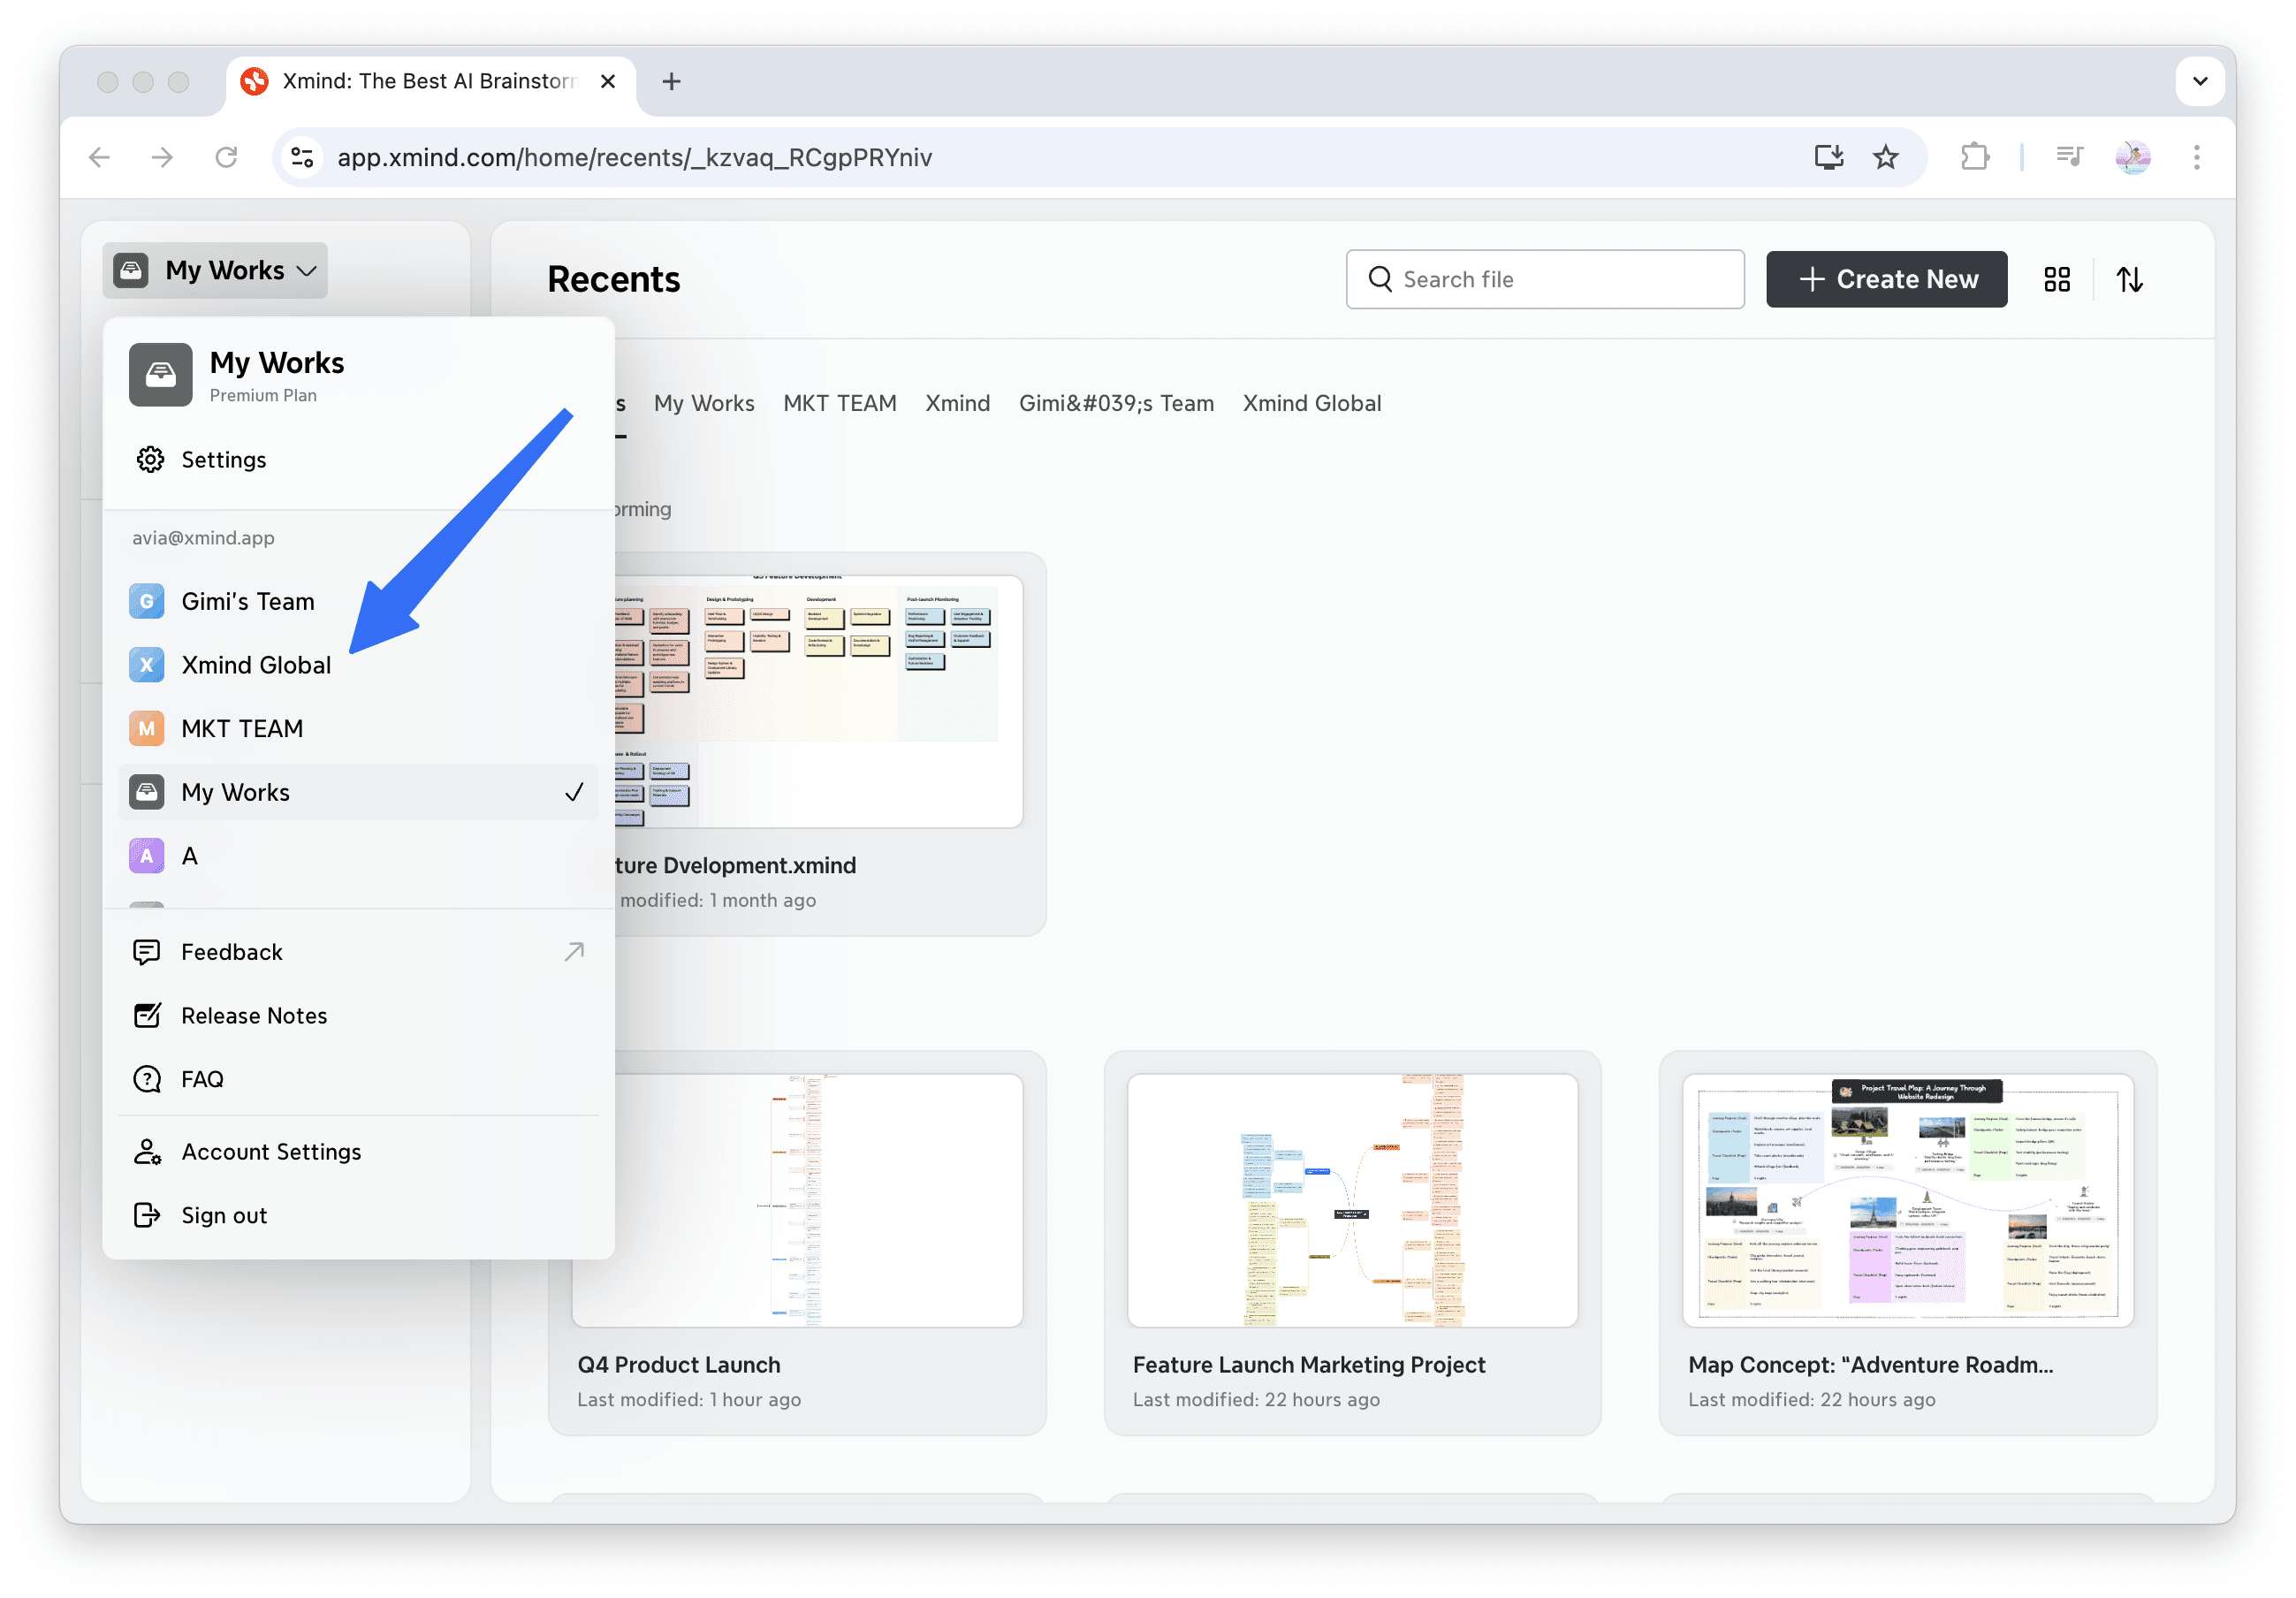
Task: Open the Feedback link
Action: coord(231,951)
